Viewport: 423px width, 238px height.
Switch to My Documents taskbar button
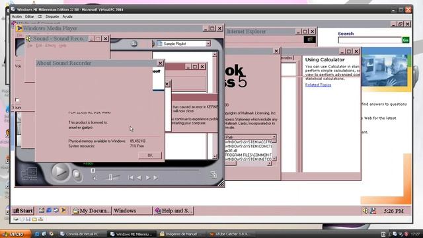[91, 210]
